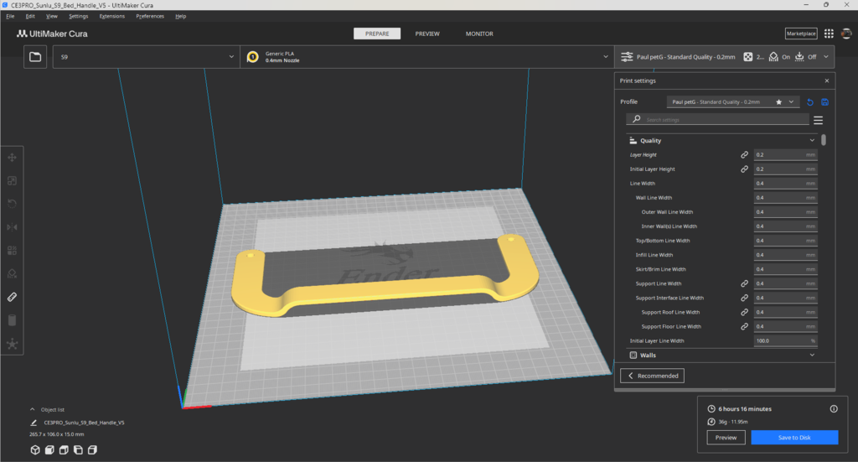
Task: Click the Preview button
Action: pos(726,438)
